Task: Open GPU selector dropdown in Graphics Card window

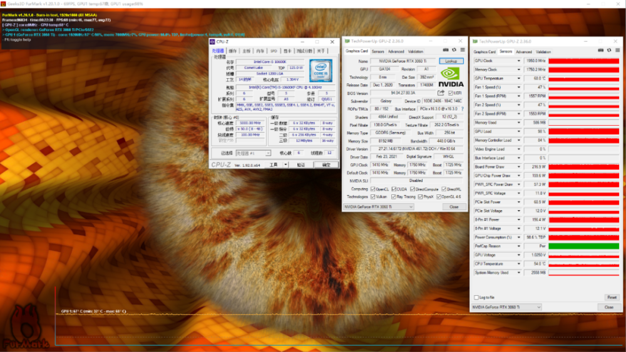Action: (378, 207)
